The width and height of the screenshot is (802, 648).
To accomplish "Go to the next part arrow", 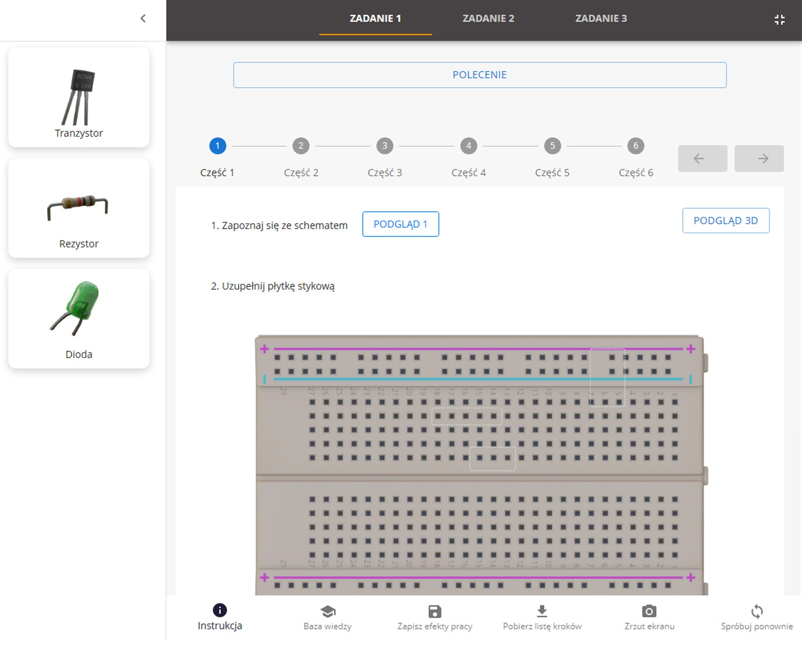I will point(759,159).
